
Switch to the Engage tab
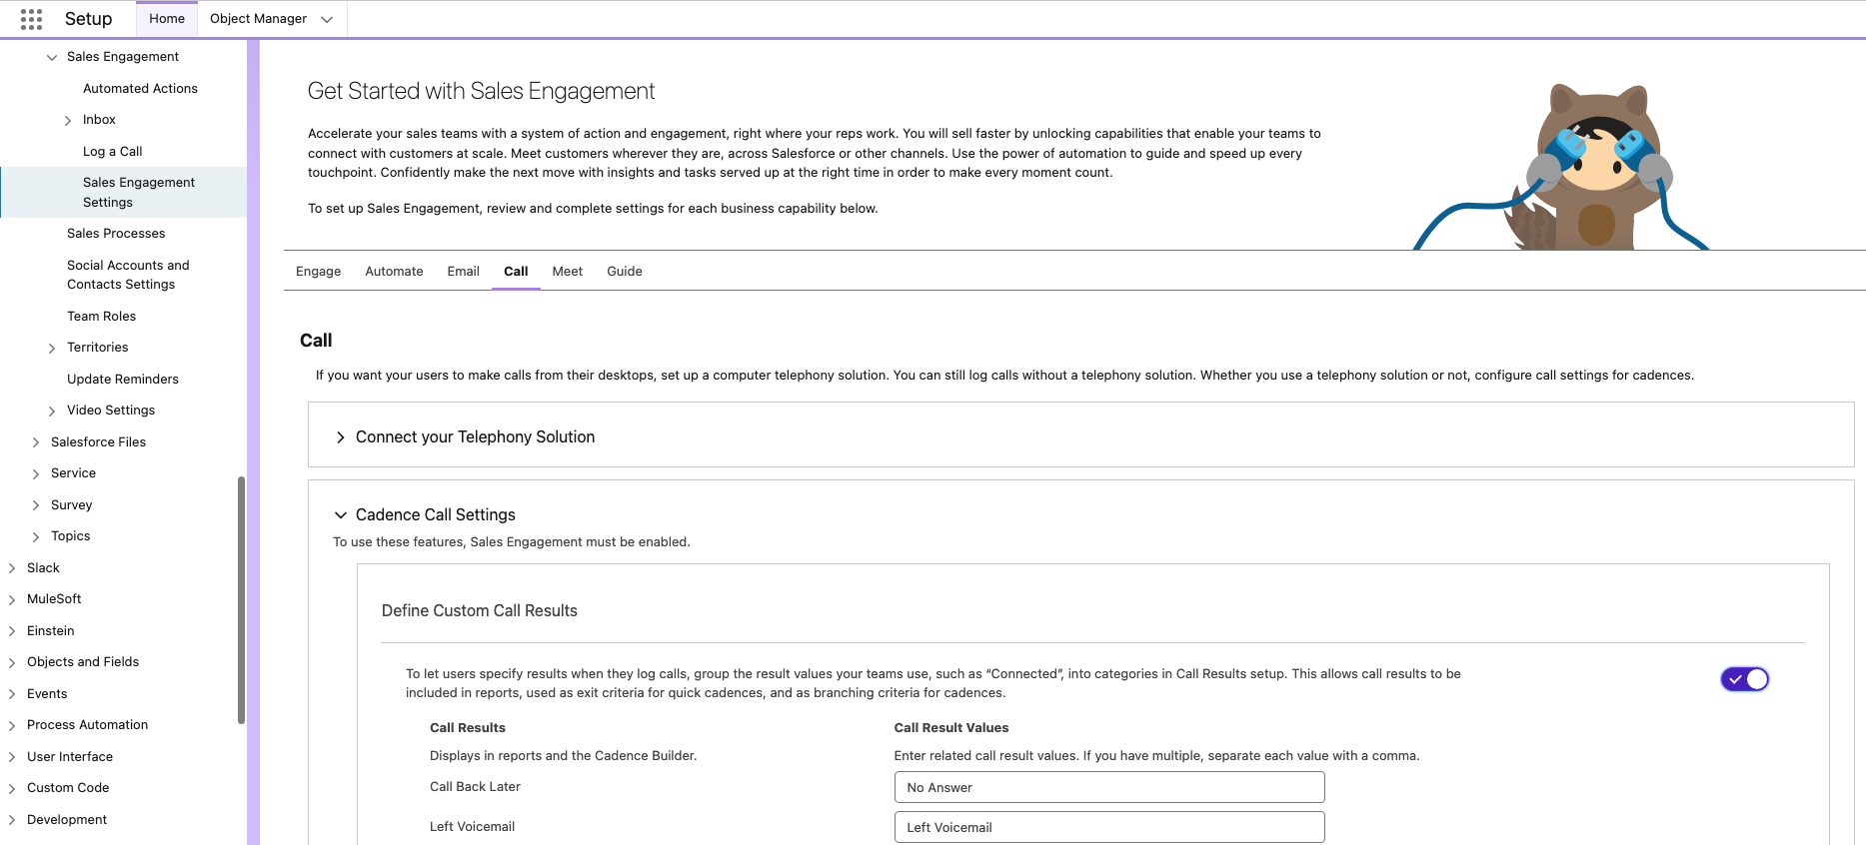tap(318, 272)
